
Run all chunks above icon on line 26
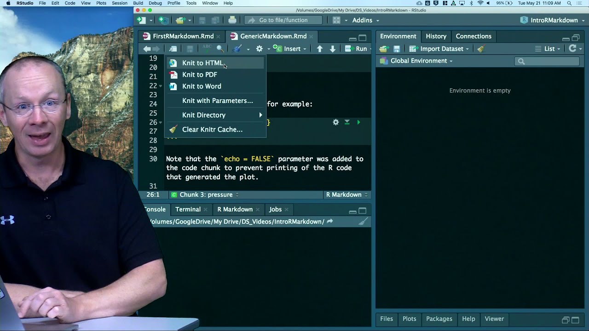347,122
